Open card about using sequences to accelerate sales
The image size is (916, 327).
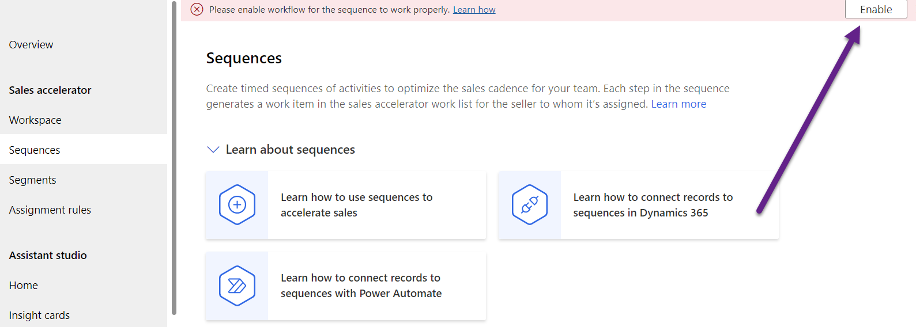(x=356, y=205)
